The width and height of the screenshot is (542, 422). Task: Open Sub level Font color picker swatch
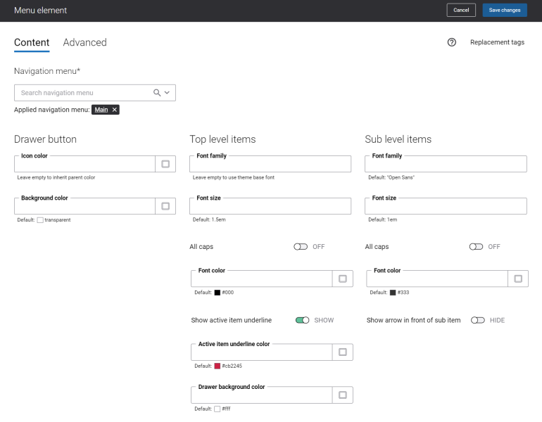[518, 279]
